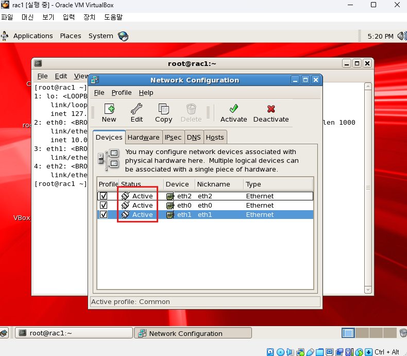Click the volume speaker icon in GNOME panel
This screenshot has height=356, width=407.
pyautogui.click(x=402, y=36)
